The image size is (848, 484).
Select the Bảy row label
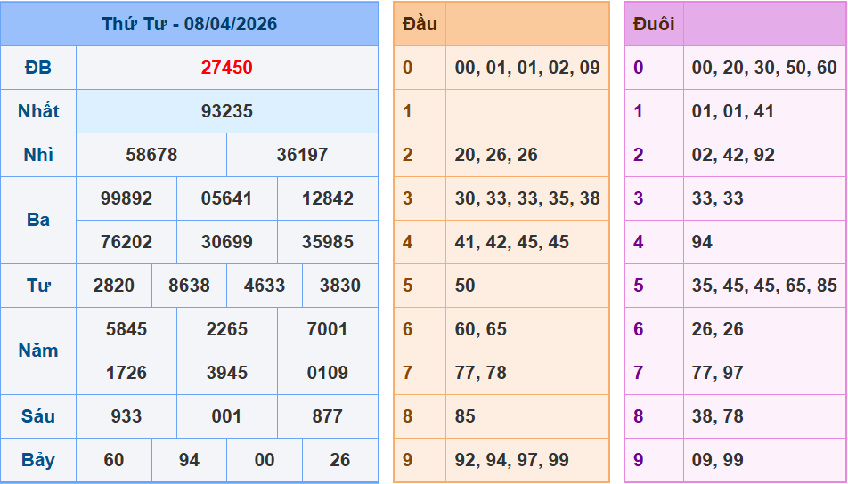point(38,460)
